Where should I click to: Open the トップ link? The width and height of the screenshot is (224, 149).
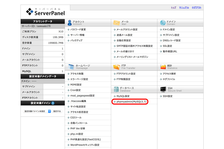[174, 8]
